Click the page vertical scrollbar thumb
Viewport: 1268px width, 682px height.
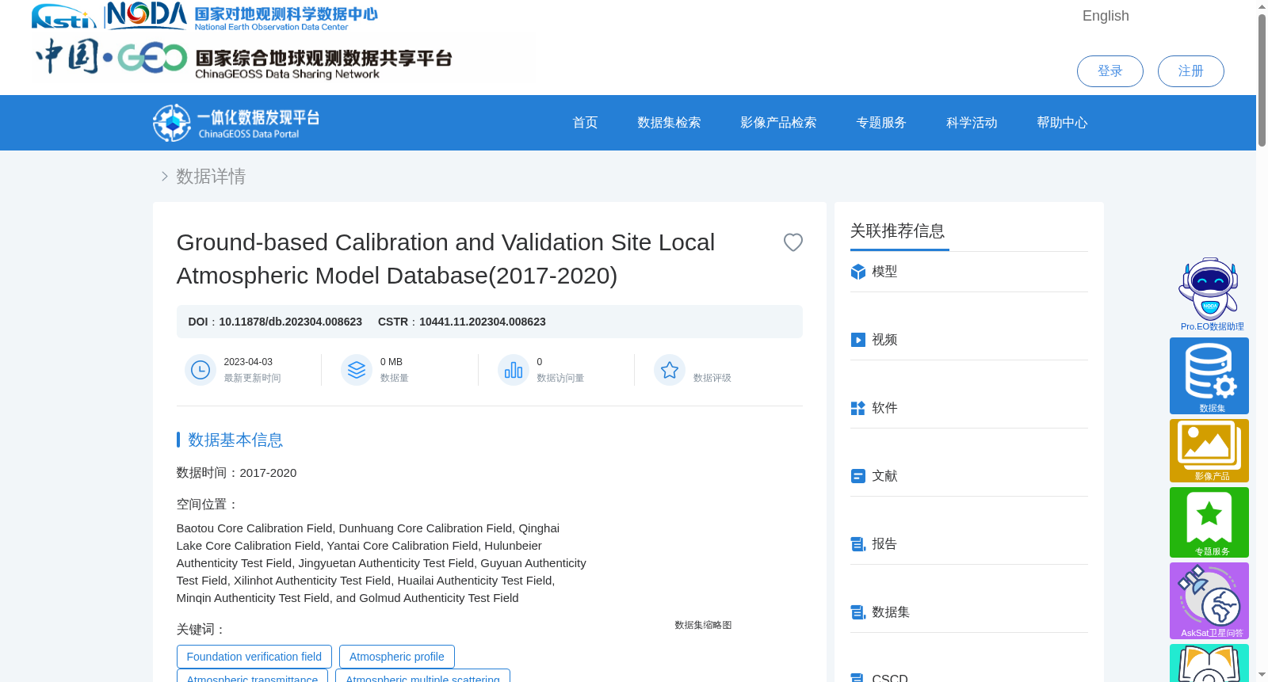(1262, 79)
